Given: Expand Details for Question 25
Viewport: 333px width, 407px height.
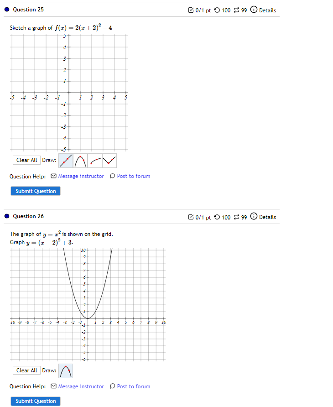Looking at the screenshot, I should 266,10.
